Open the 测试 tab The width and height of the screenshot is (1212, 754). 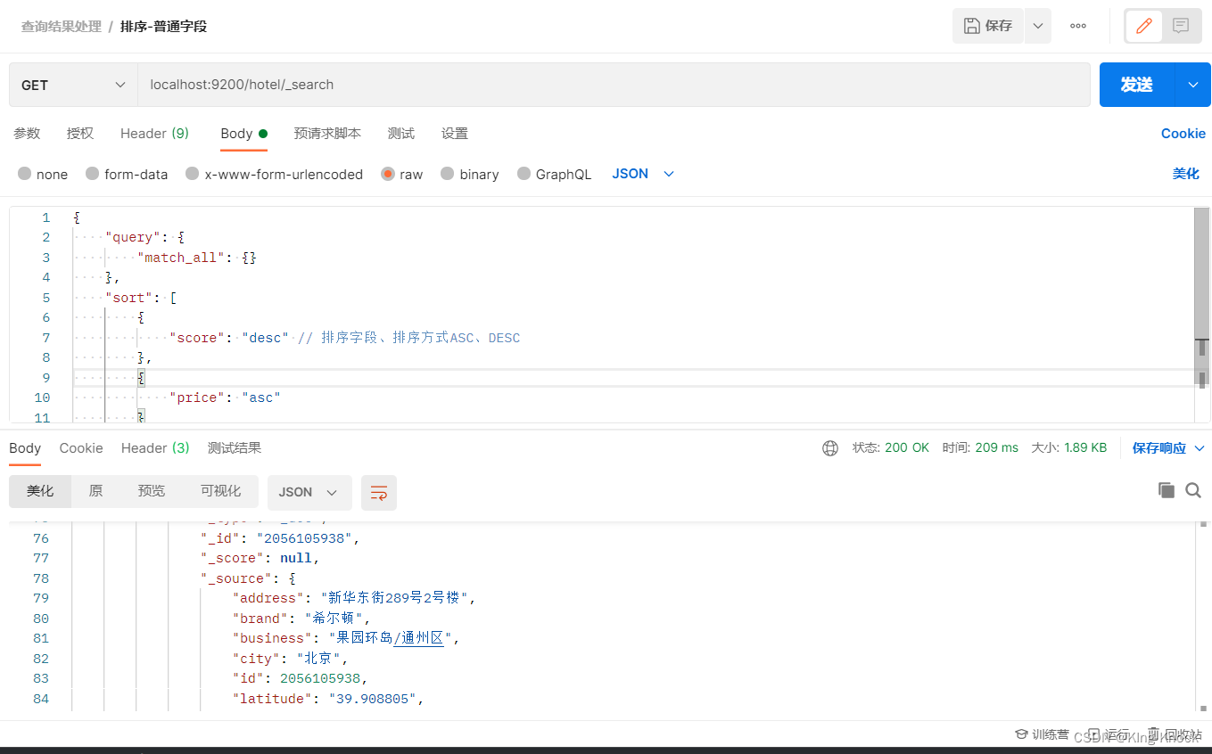(x=401, y=134)
